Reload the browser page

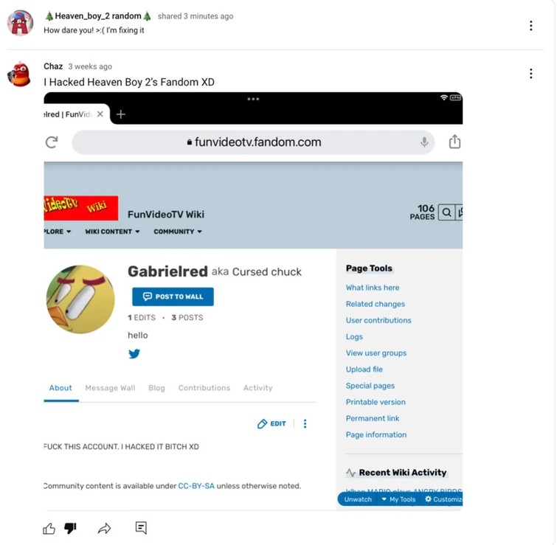click(x=52, y=142)
